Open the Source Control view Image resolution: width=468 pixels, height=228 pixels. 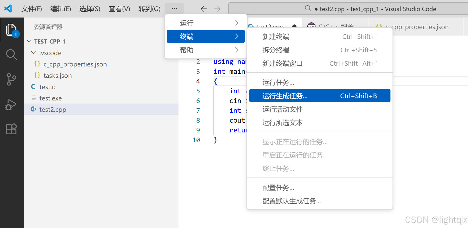click(x=12, y=79)
